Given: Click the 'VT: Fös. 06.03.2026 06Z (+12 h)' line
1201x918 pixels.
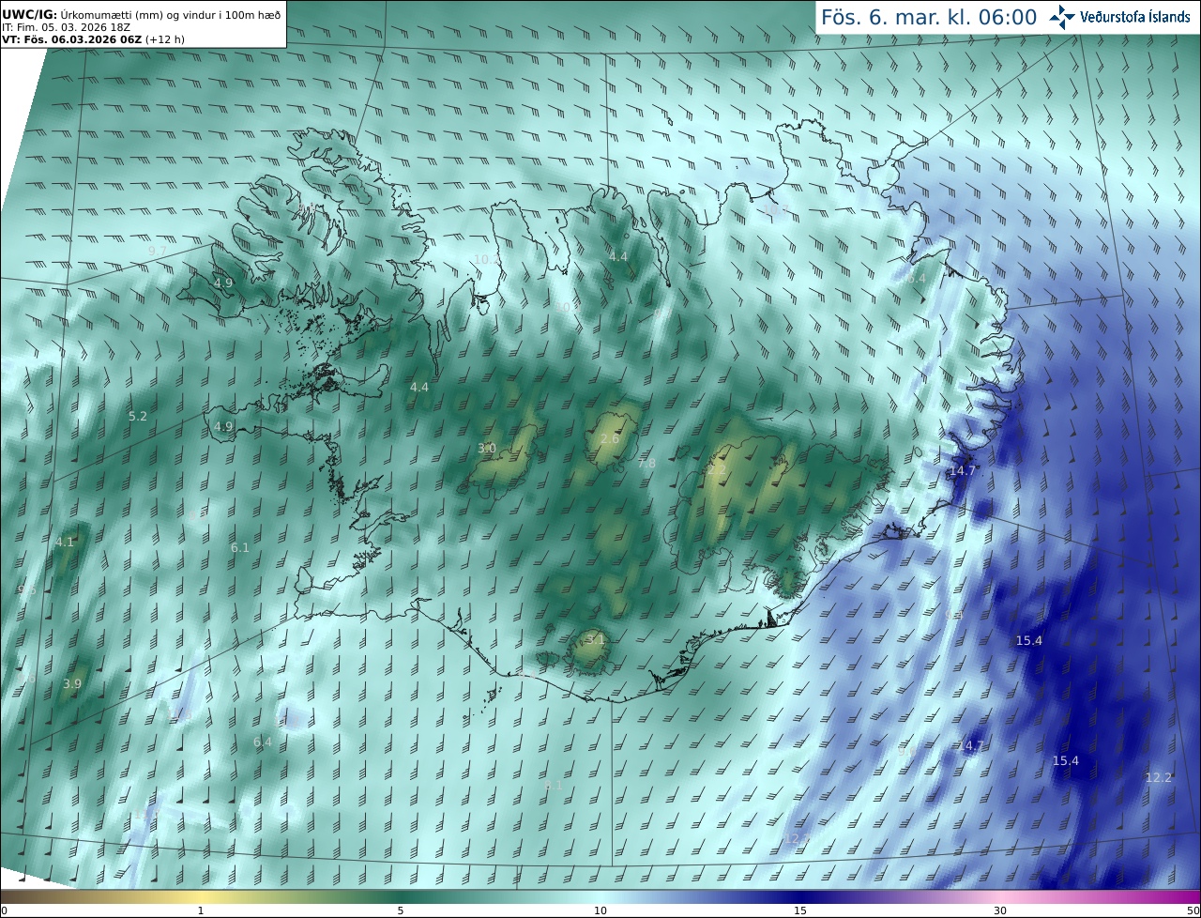Looking at the screenshot, I should (93, 39).
